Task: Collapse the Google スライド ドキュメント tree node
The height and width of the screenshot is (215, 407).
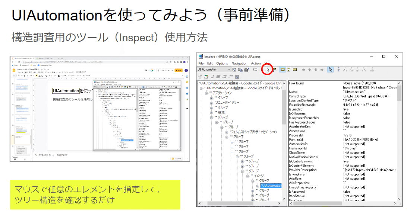Action: click(201, 88)
